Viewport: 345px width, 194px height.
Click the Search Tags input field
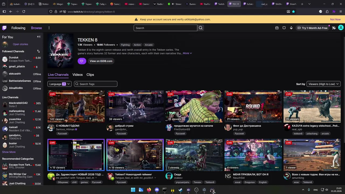(x=96, y=84)
